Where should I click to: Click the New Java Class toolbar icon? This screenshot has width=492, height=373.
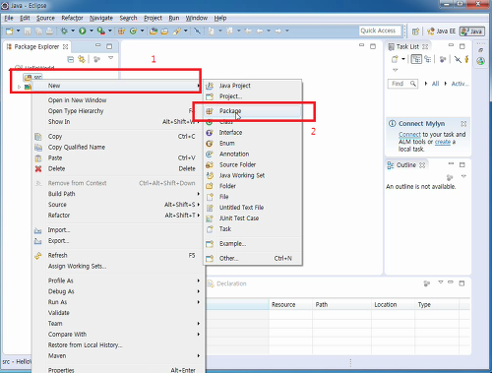point(133,31)
